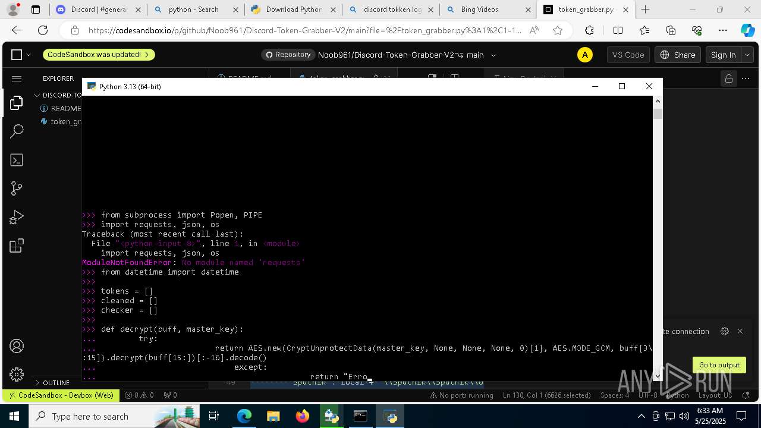Screen dimensions: 761x428
Task: Open a new browser tab
Action: tap(645, 10)
